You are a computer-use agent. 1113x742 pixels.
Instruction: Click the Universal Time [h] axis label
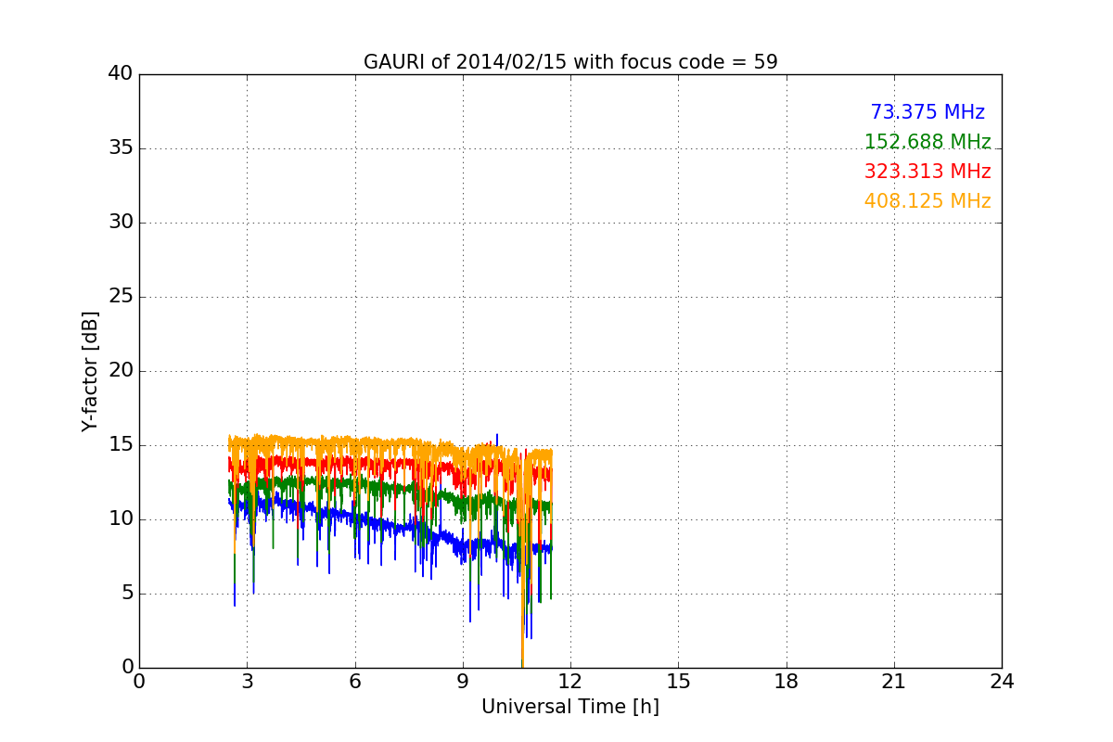[570, 707]
